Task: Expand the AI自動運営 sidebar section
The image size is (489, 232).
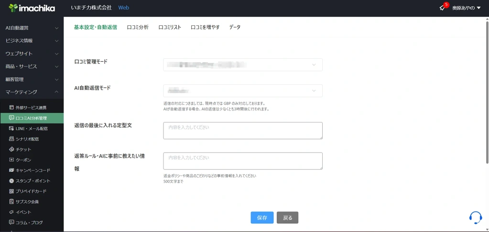Action: coord(32,28)
